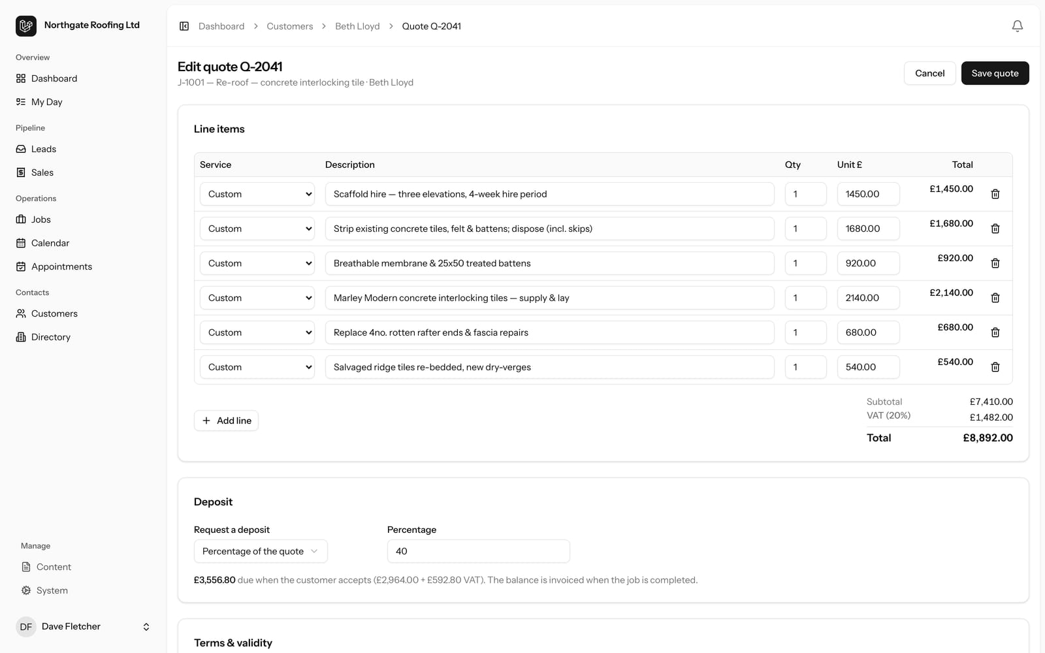
Task: Open the notifications bell
Action: click(1017, 26)
